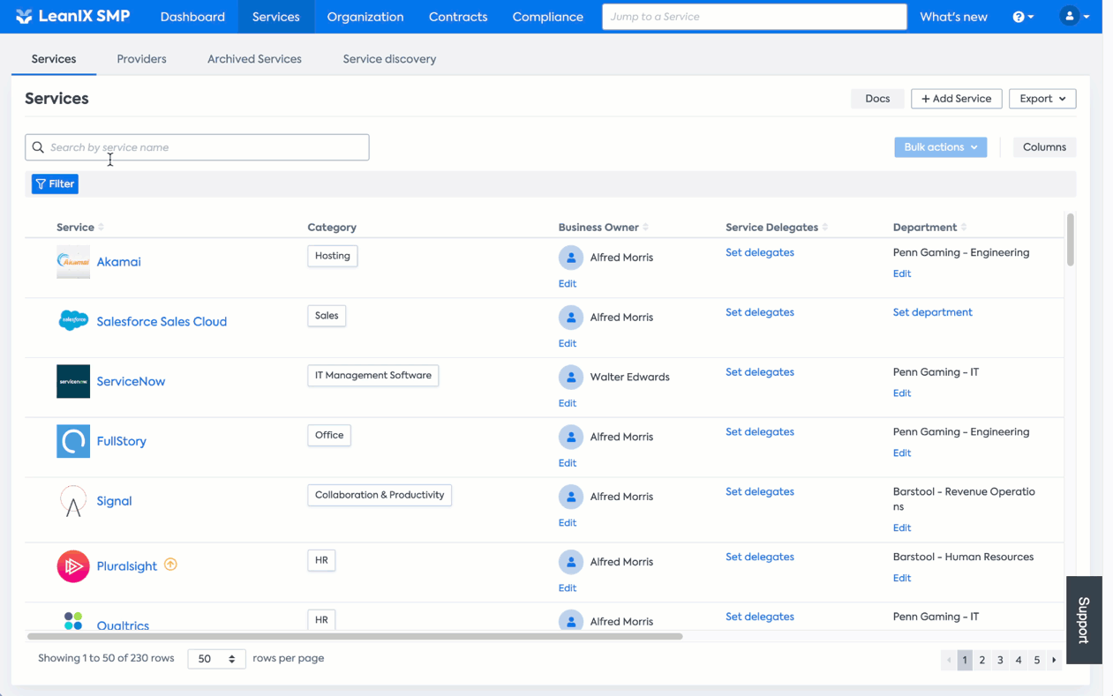Switch to Service discovery tab
1113x696 pixels.
(x=389, y=59)
